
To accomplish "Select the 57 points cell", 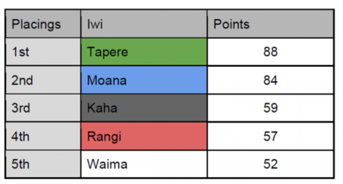I will point(270,136).
